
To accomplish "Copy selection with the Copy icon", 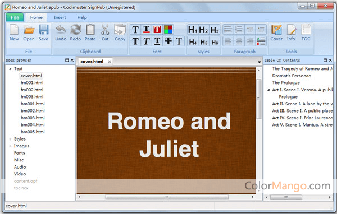I will pos(120,32).
